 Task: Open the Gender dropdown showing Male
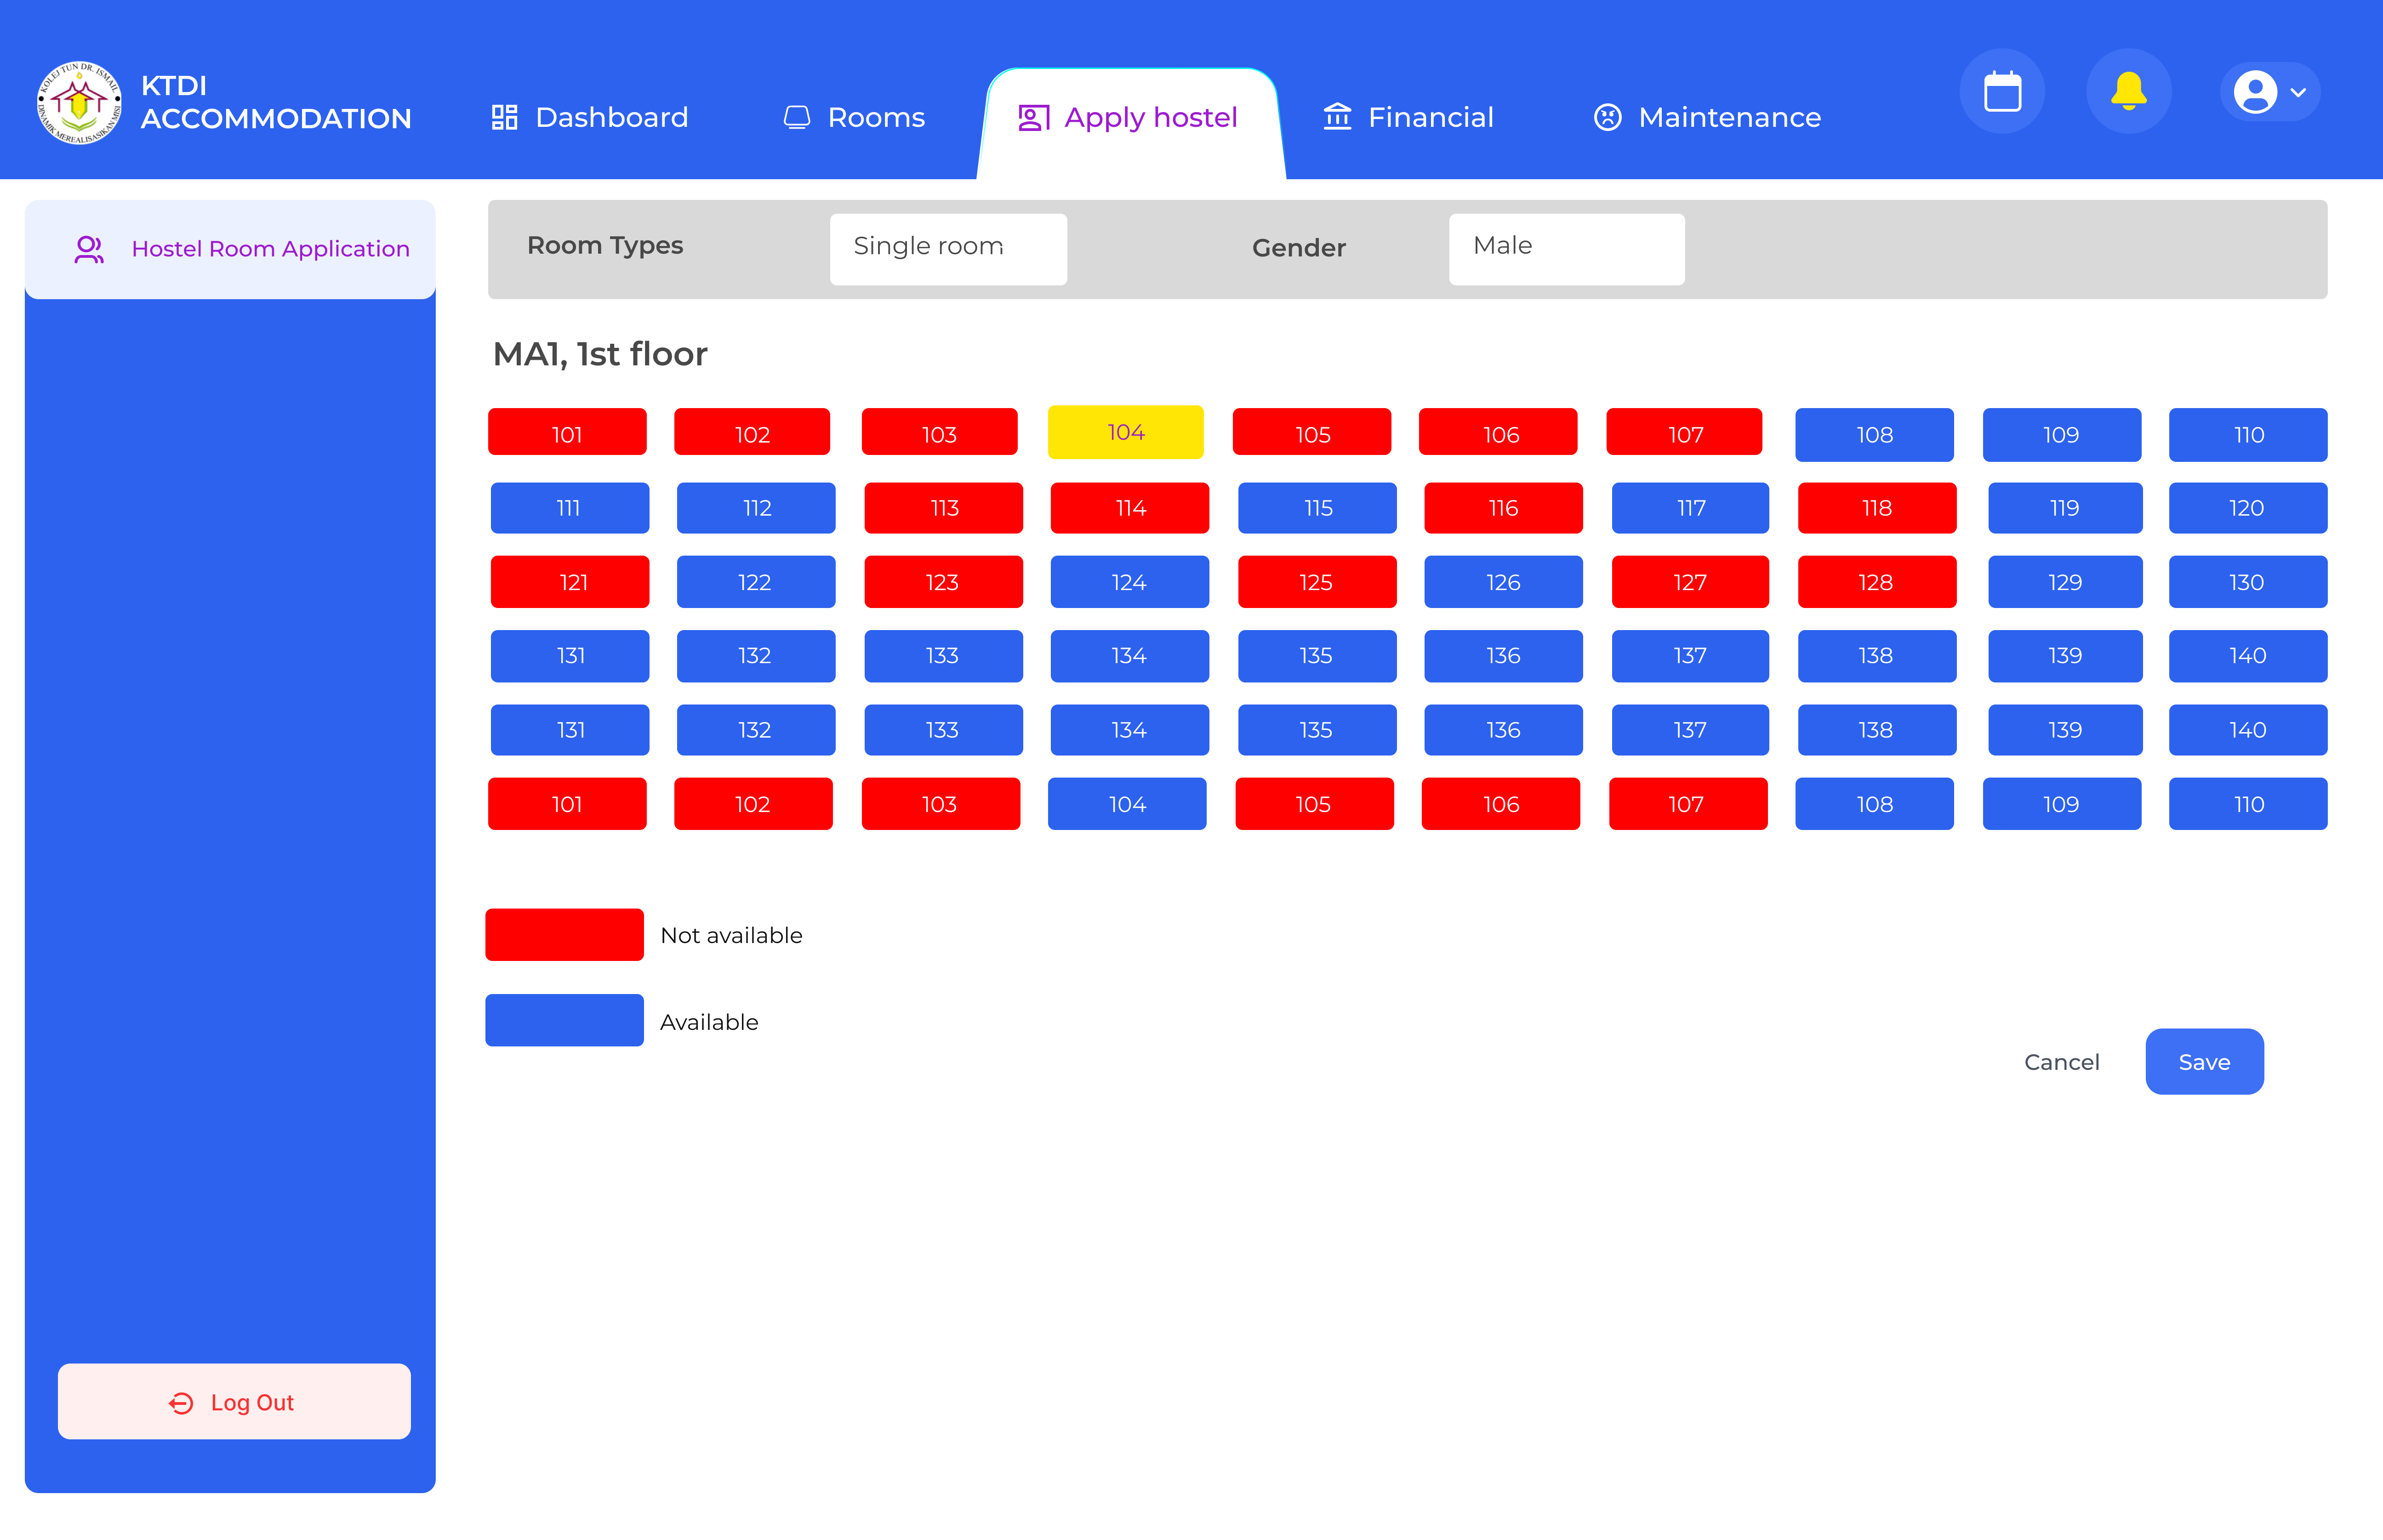pyautogui.click(x=1566, y=246)
